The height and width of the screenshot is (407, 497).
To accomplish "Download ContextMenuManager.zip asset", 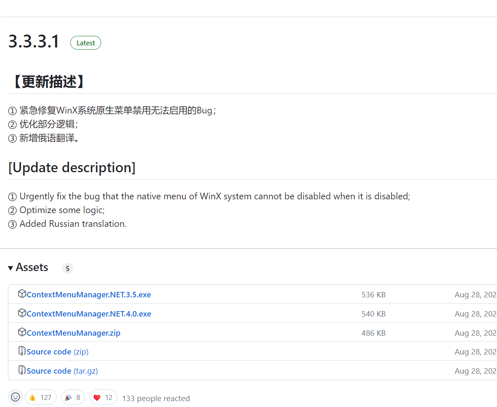I will click(74, 333).
